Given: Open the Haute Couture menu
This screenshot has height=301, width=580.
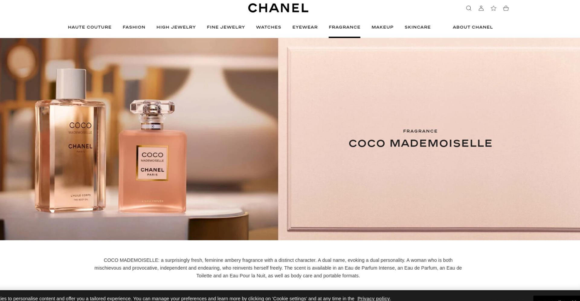Looking at the screenshot, I should [90, 27].
